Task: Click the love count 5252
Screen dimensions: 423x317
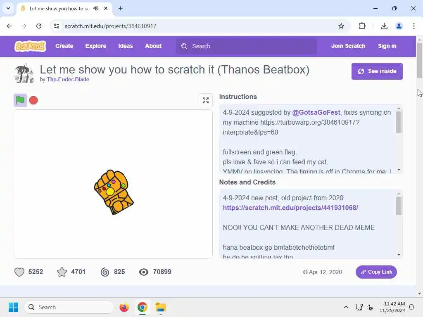Action: (36, 272)
